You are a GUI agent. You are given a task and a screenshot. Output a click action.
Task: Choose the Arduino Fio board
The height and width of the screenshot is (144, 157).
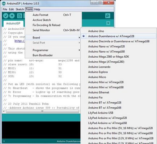point(119,98)
